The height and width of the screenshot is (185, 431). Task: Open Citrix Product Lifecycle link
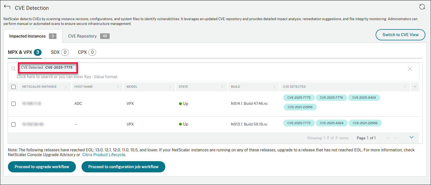[x=103, y=155]
